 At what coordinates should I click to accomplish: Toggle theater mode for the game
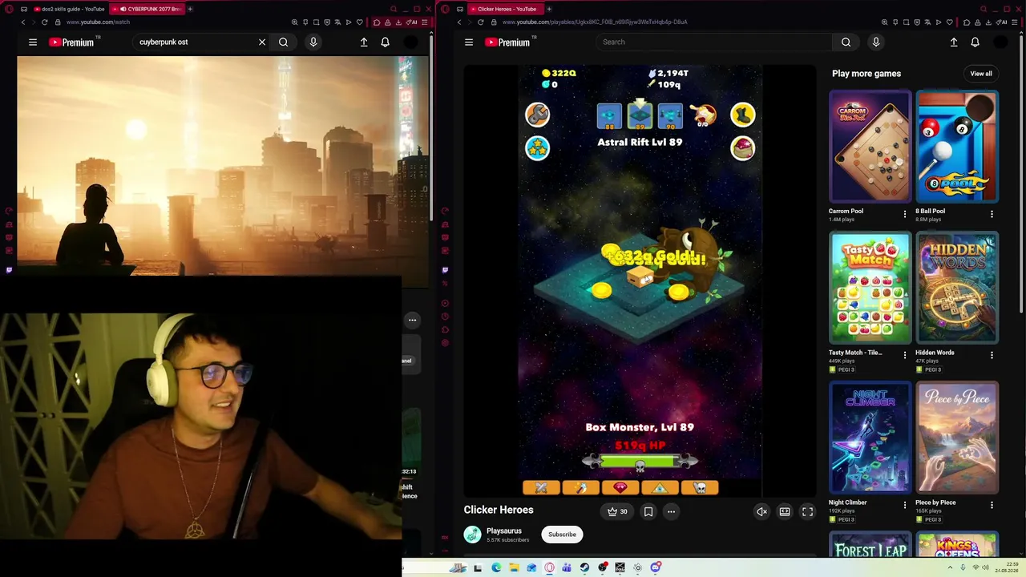click(x=785, y=511)
